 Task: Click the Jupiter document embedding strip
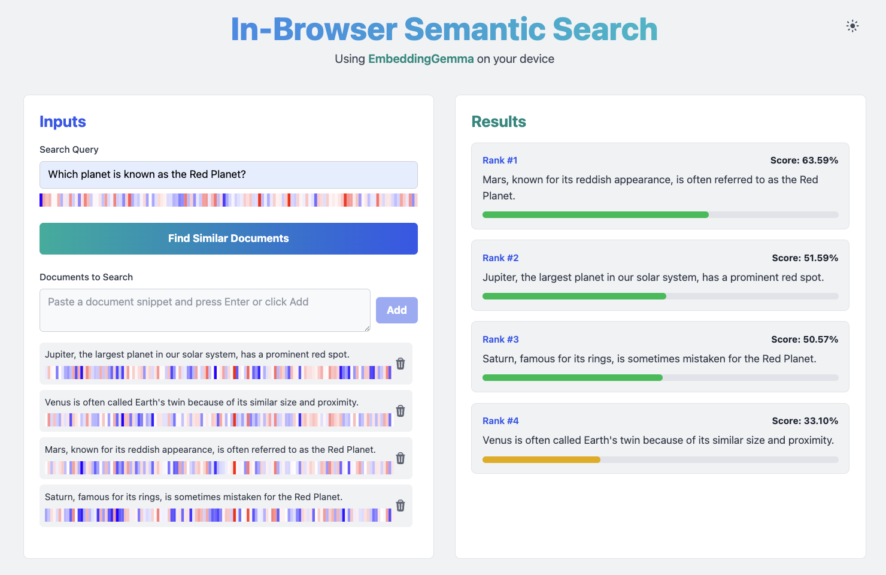[x=218, y=373]
